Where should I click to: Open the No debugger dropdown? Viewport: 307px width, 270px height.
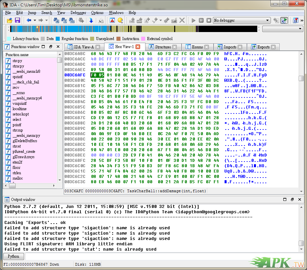coord(268,20)
